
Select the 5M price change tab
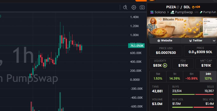158,76
